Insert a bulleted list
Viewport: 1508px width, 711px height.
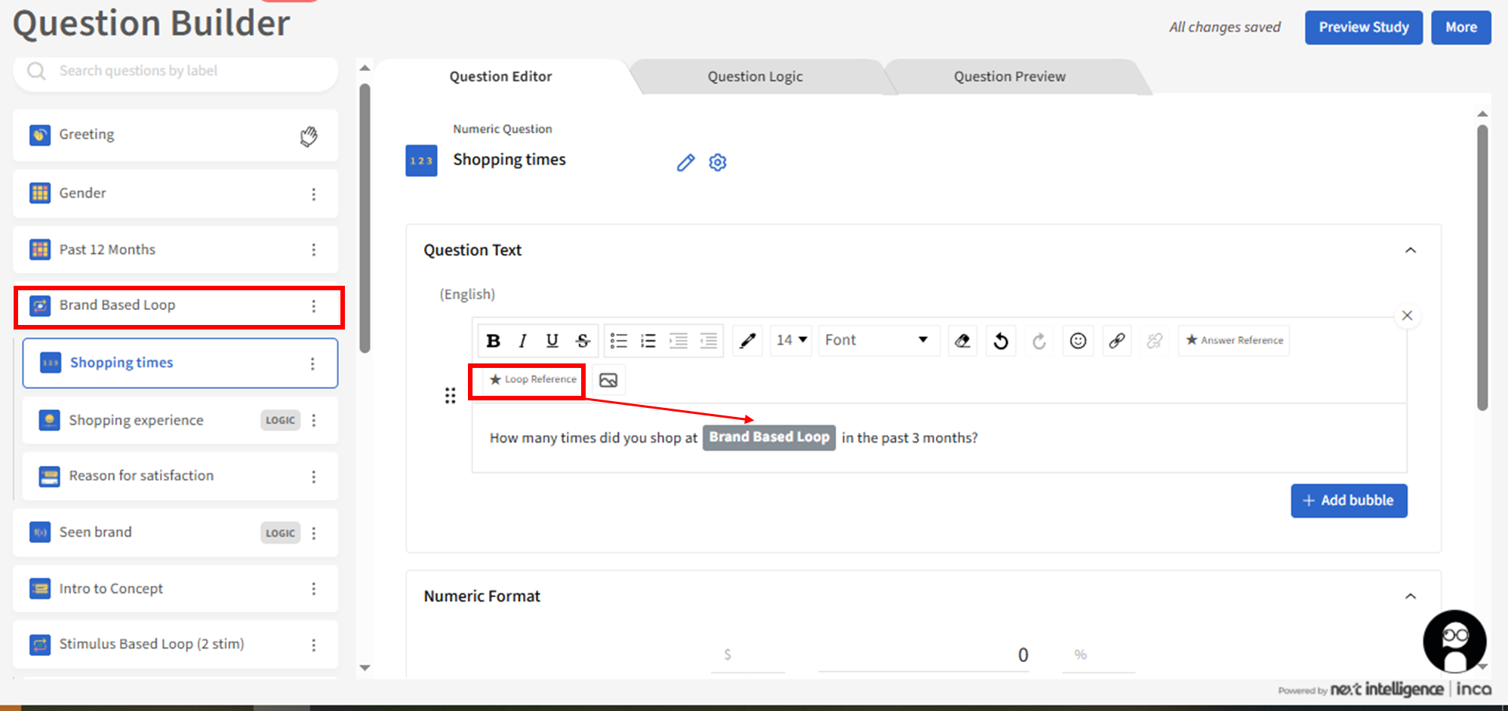pos(619,341)
